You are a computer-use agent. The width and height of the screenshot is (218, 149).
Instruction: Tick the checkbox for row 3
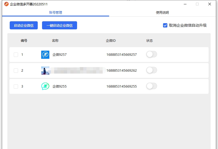[16, 86]
